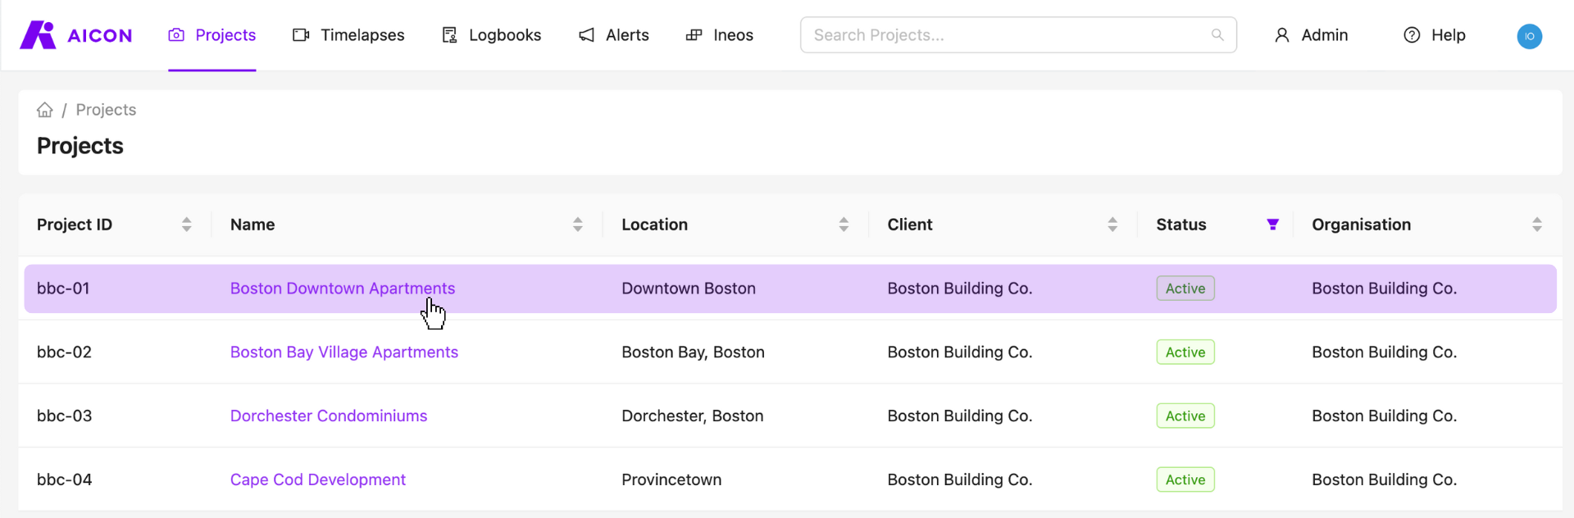Open the Status column filter icon
Screen dimensions: 1574x518
point(1272,225)
